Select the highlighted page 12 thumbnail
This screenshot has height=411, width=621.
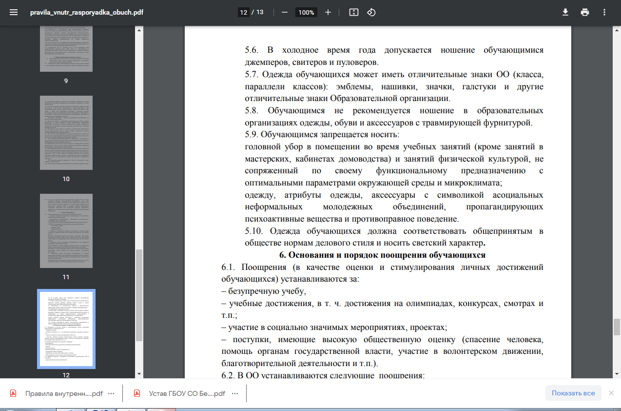tap(66, 329)
